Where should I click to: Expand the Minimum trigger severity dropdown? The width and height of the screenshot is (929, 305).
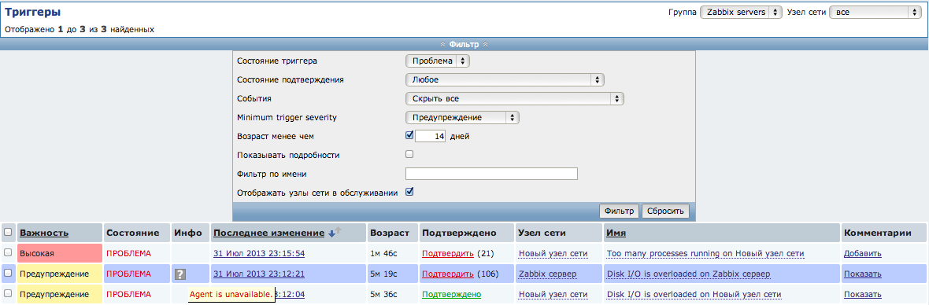(x=463, y=118)
